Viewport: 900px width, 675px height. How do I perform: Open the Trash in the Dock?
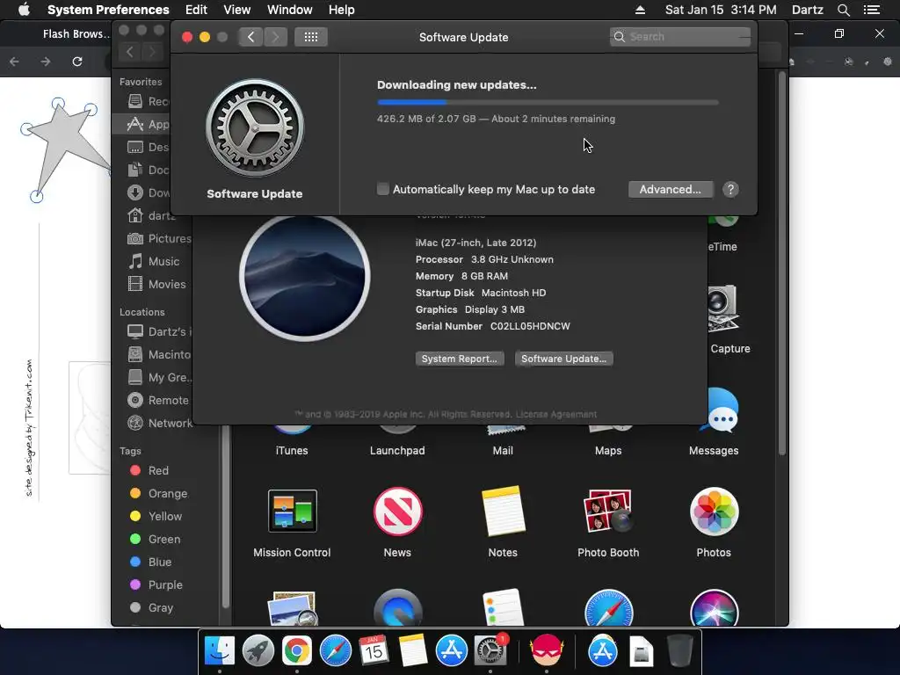[679, 651]
